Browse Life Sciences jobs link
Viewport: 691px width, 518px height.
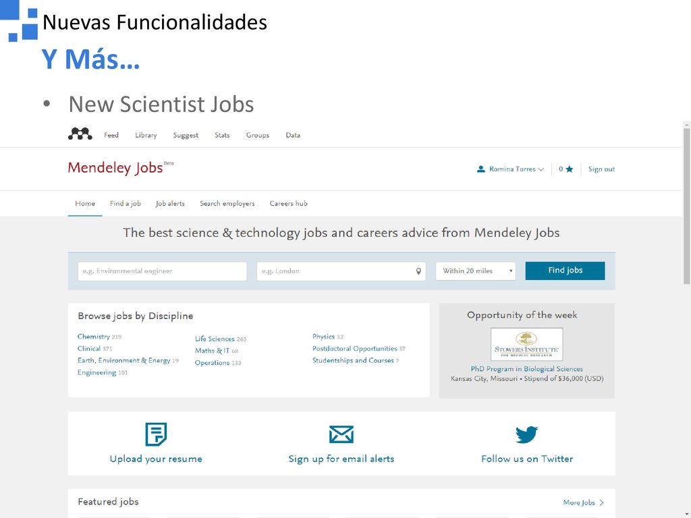coord(215,339)
